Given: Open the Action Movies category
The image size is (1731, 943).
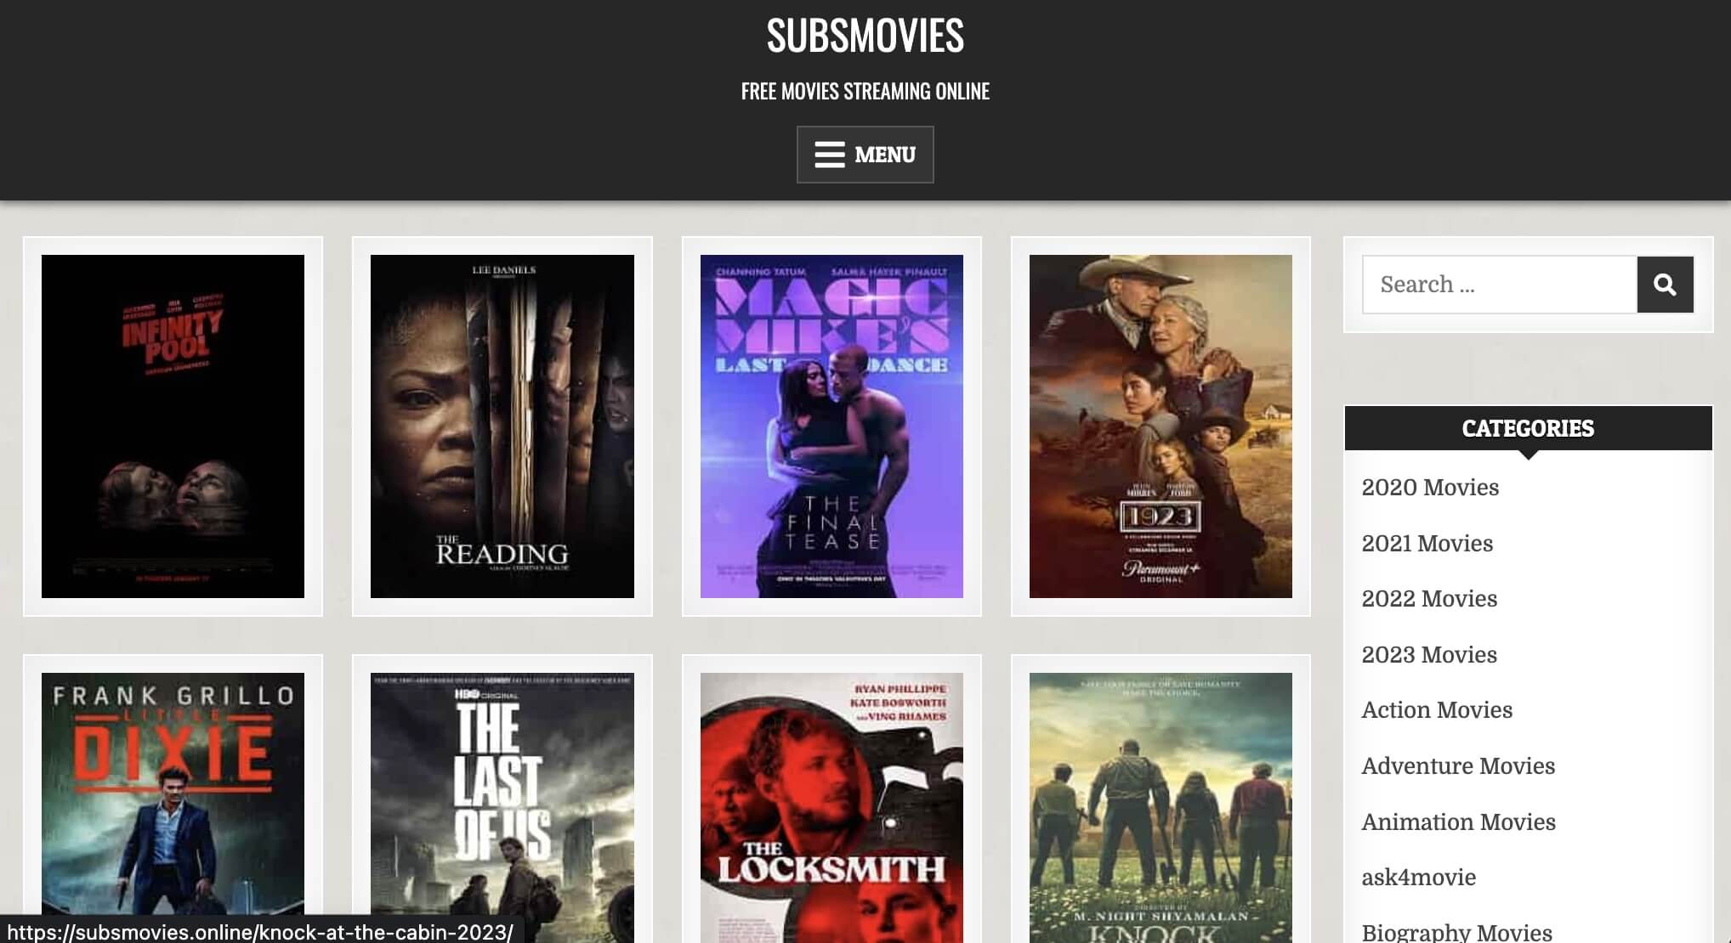Looking at the screenshot, I should point(1437,710).
